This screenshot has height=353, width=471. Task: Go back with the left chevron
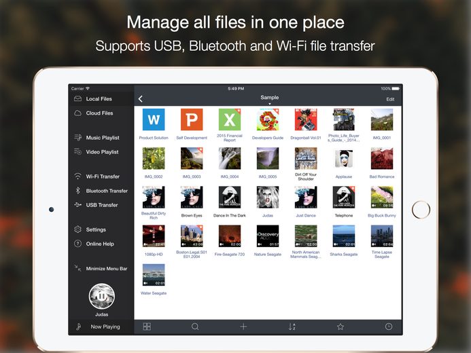click(x=141, y=99)
